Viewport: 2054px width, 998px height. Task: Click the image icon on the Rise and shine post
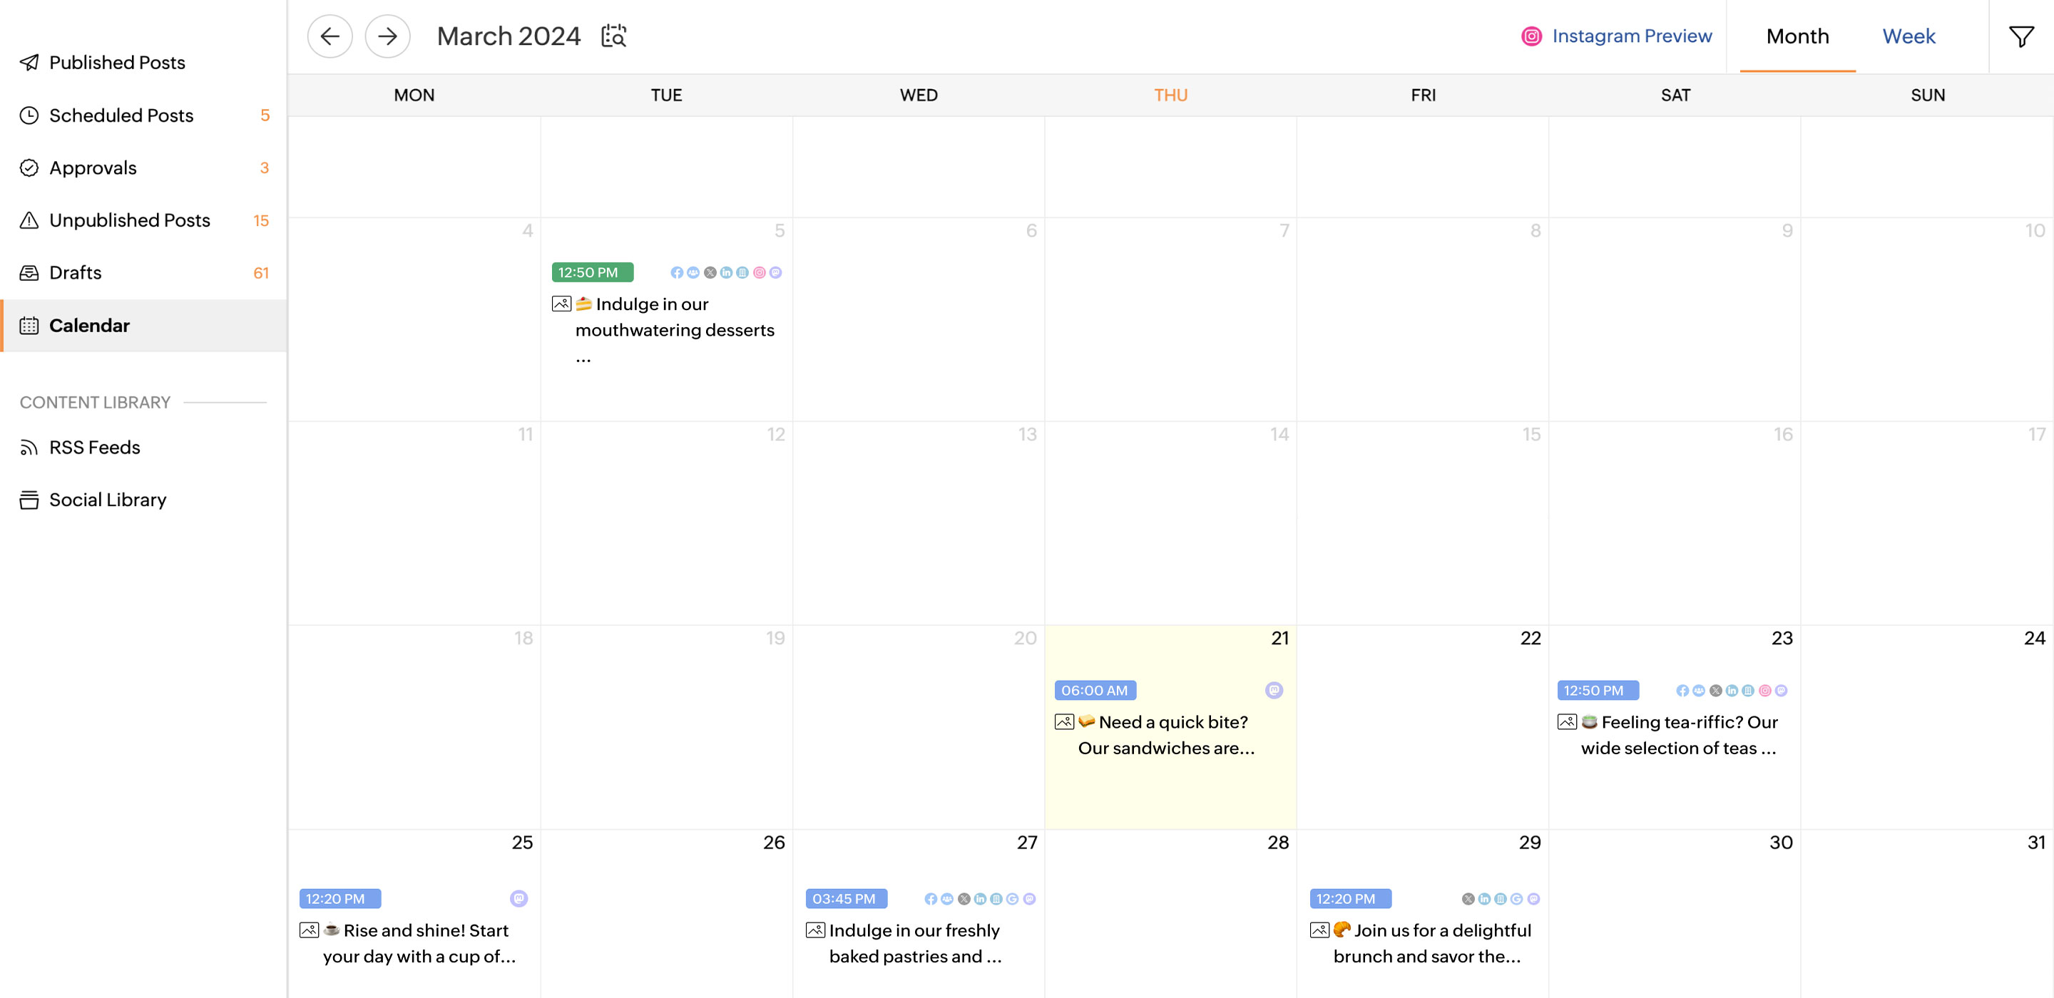pyautogui.click(x=310, y=930)
